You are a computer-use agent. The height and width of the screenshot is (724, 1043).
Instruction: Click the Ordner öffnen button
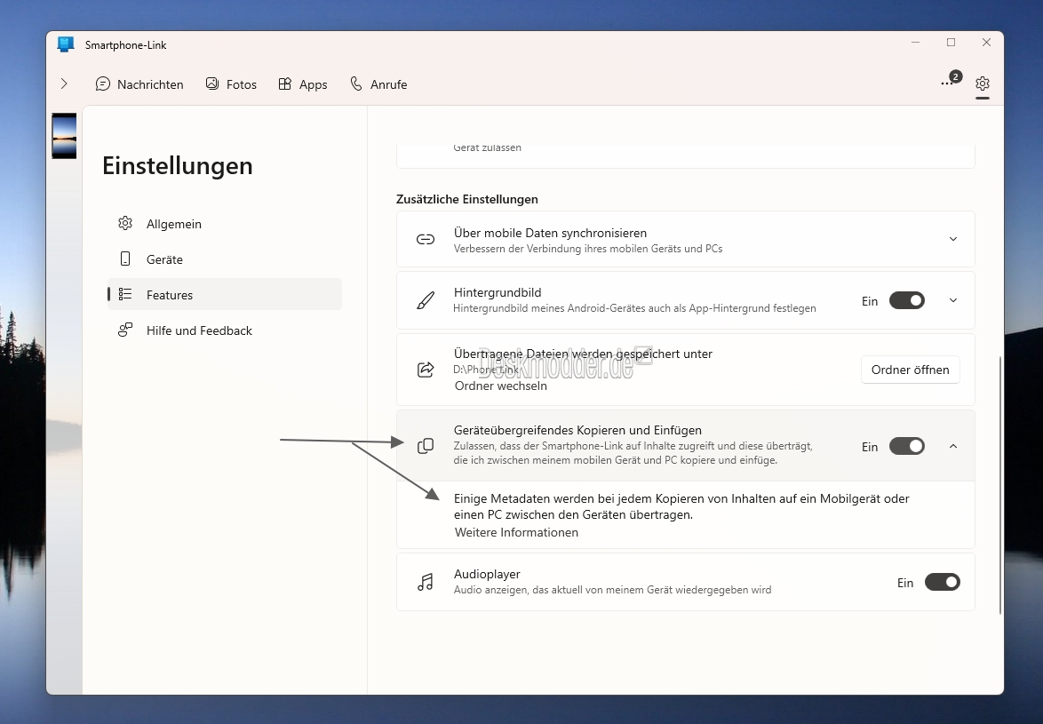coord(910,370)
